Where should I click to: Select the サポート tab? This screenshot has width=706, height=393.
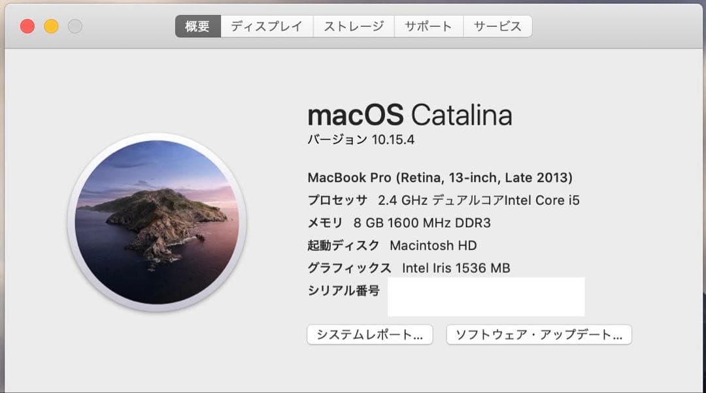click(x=429, y=26)
